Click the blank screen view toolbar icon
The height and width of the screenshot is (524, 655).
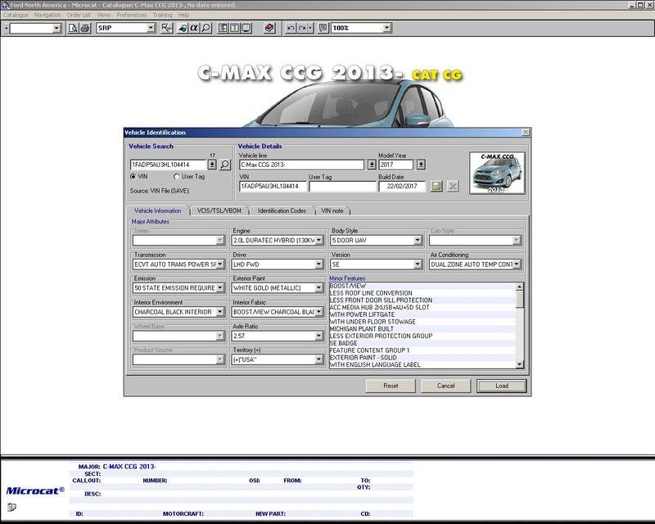click(x=246, y=28)
